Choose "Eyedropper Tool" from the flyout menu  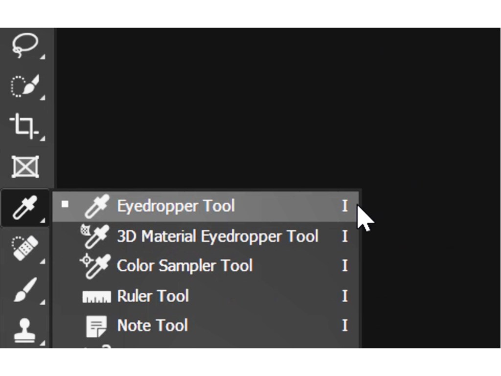click(x=176, y=206)
